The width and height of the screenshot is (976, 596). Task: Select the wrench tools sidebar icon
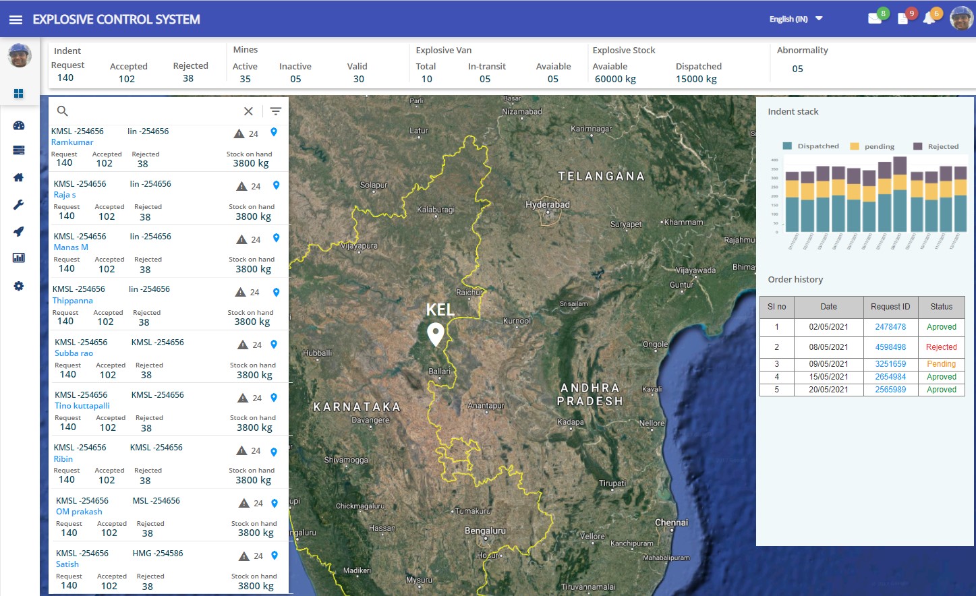pos(19,205)
